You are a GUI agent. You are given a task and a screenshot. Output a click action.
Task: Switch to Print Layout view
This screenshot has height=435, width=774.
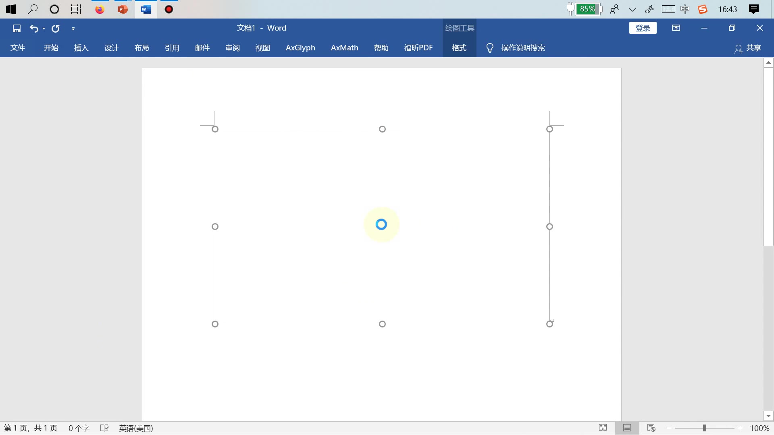(x=627, y=428)
